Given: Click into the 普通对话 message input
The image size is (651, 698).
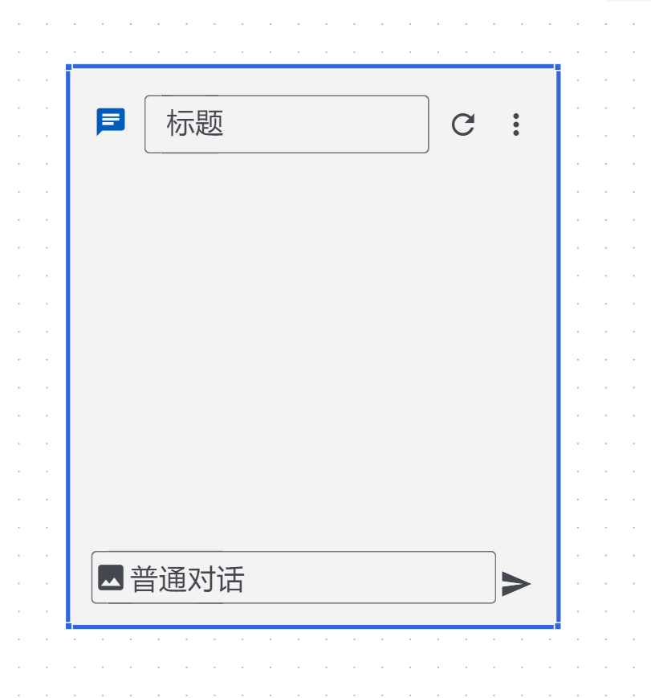Looking at the screenshot, I should (294, 578).
